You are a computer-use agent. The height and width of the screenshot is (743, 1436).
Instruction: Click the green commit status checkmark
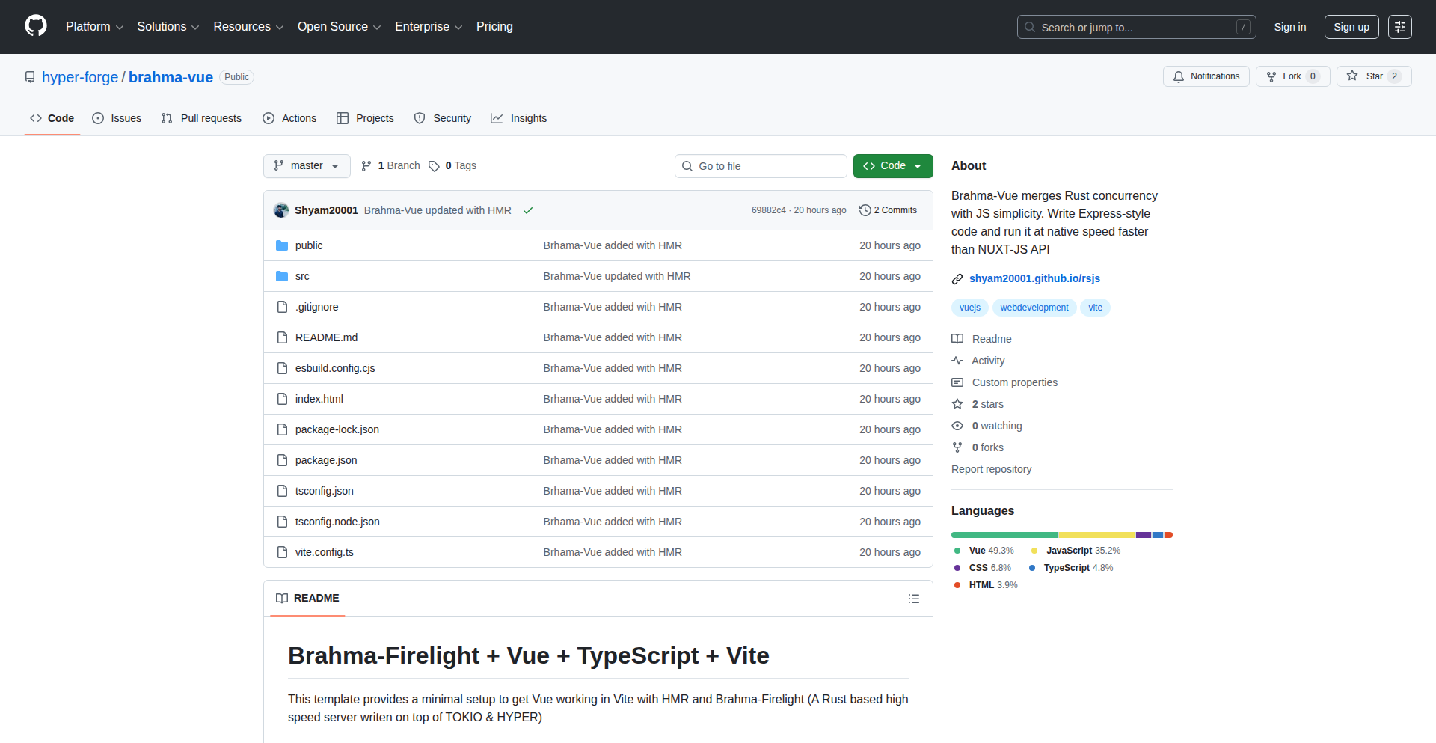528,210
